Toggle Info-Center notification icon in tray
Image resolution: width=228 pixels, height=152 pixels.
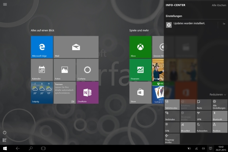pyautogui.click(x=211, y=148)
